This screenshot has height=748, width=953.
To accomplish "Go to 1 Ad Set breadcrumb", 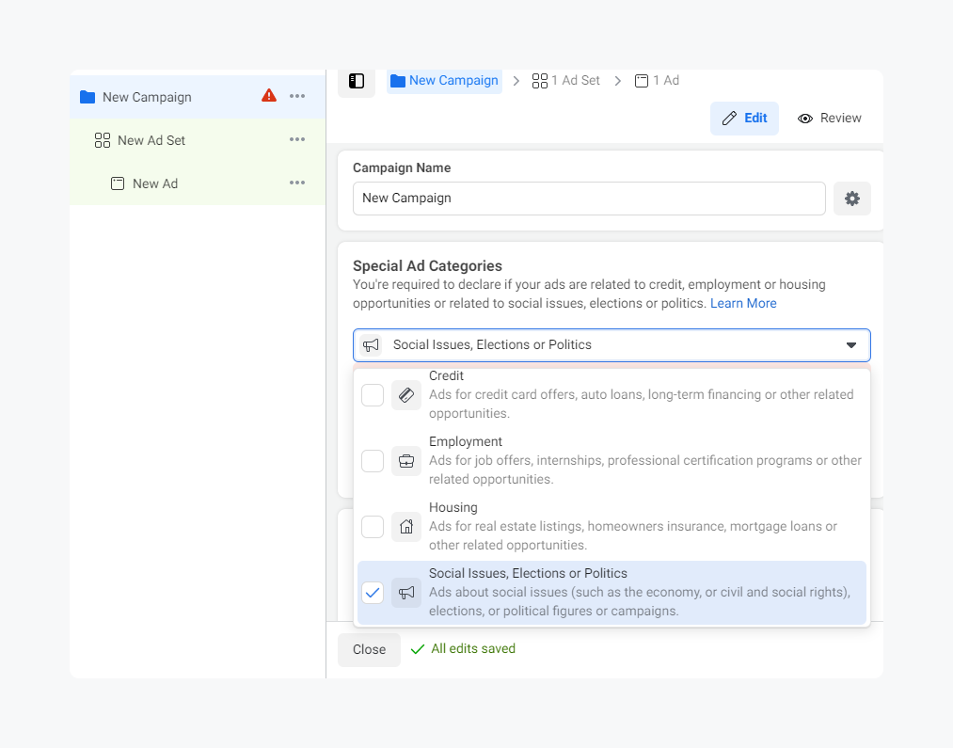I will point(566,81).
